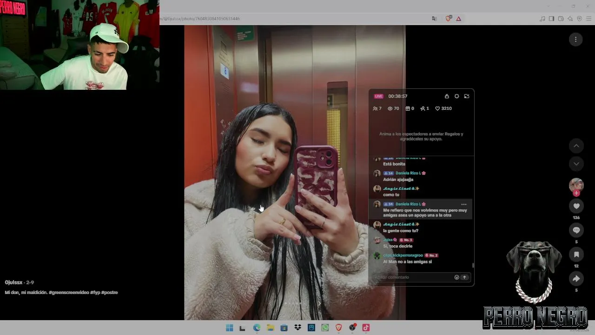This screenshot has height=335, width=595.
Task: Save the post with the bookmark icon
Action: tap(576, 255)
